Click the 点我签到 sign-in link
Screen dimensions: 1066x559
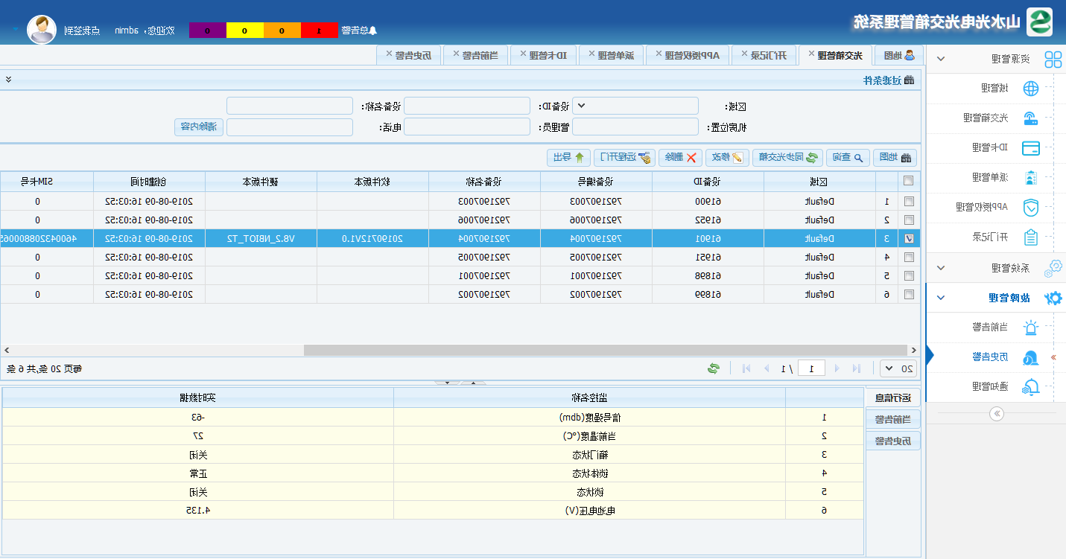tap(82, 31)
